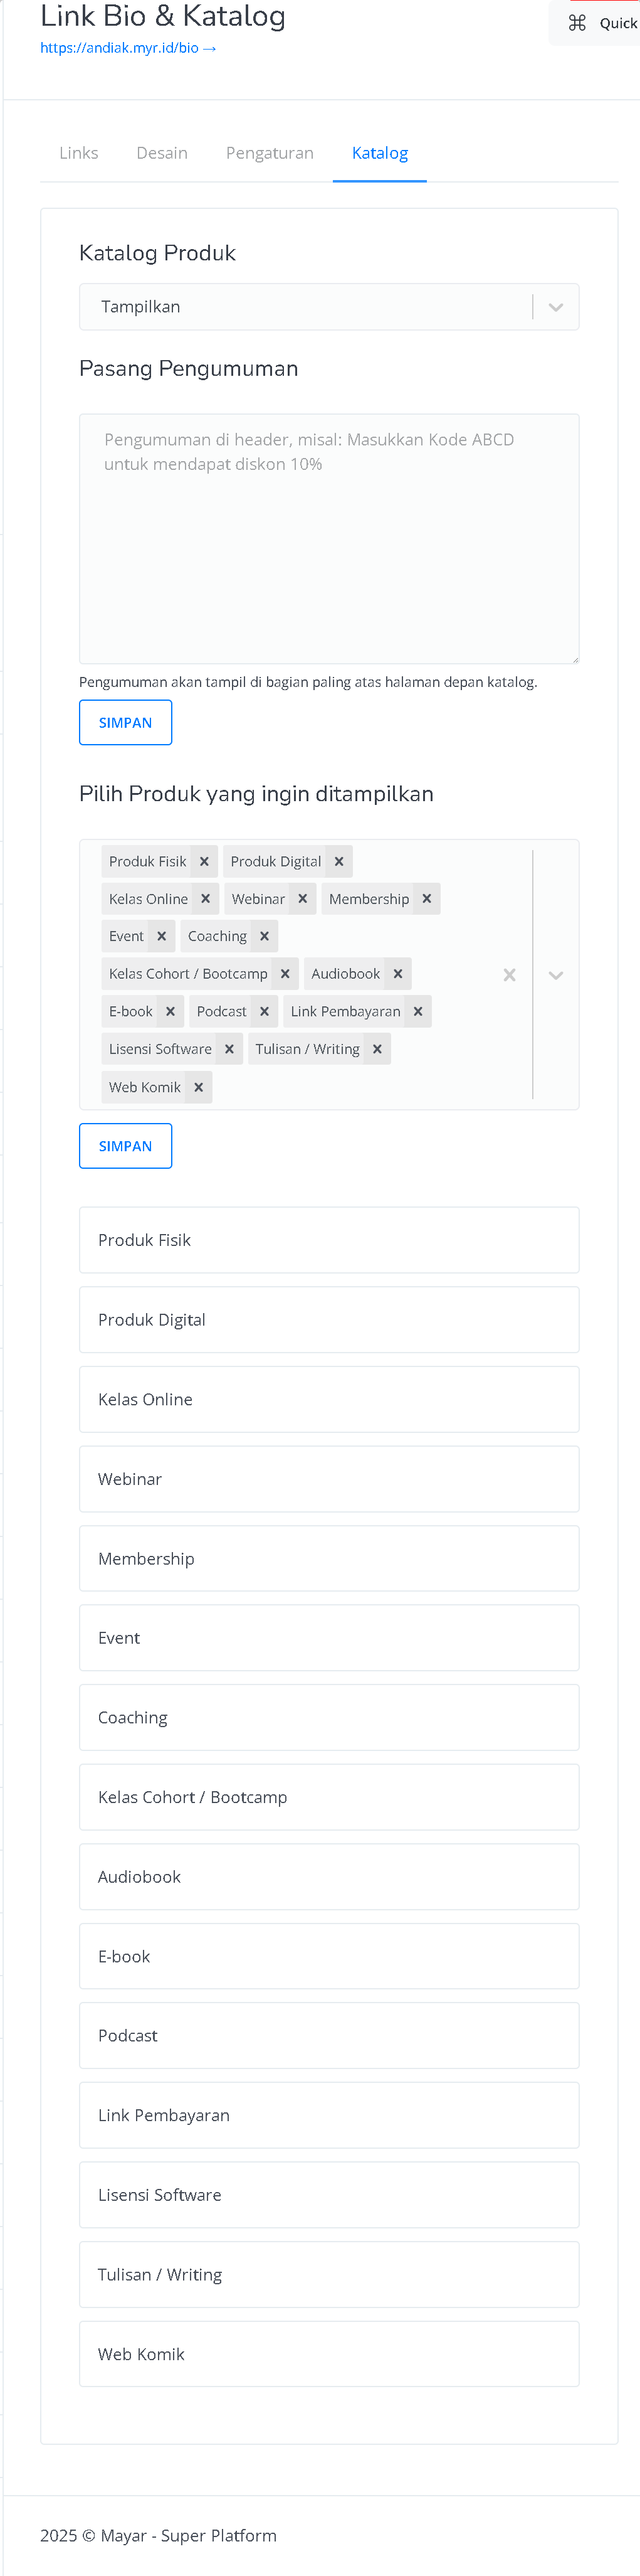640x2576 pixels.
Task: Open the Web Komik row
Action: point(328,2354)
